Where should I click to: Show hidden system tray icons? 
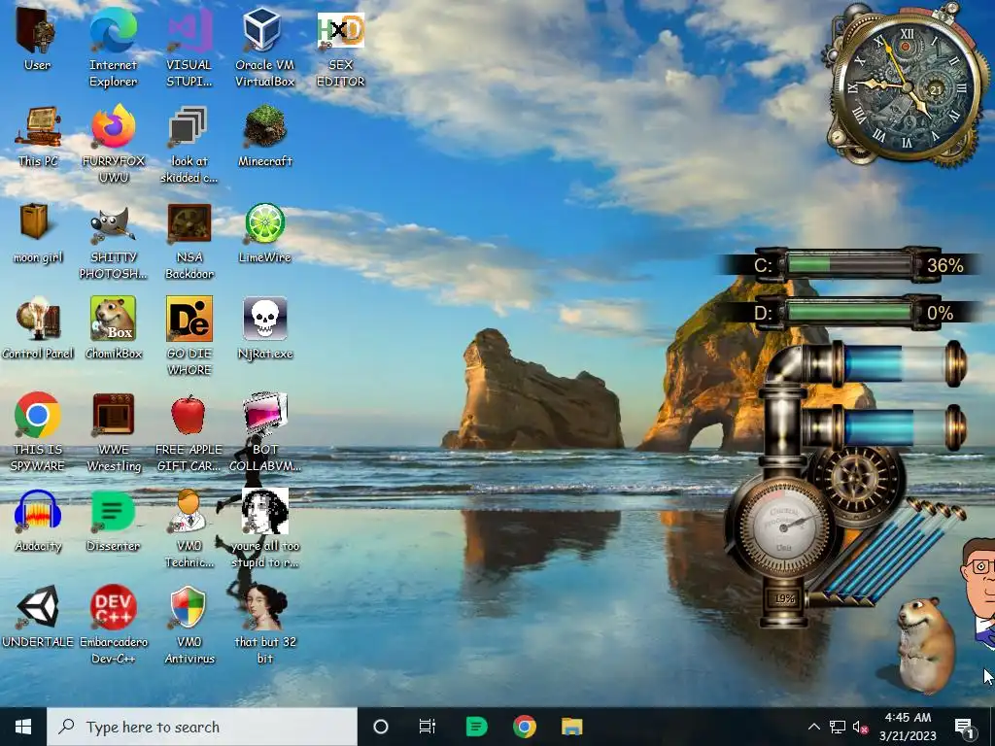(x=814, y=727)
